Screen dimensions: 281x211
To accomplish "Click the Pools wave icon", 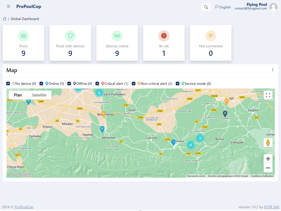I will pyautogui.click(x=24, y=36).
